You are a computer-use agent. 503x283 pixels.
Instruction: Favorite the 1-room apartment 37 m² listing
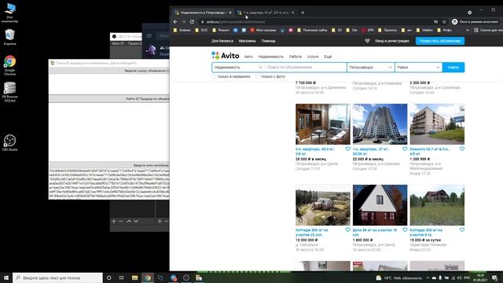tap(405, 149)
